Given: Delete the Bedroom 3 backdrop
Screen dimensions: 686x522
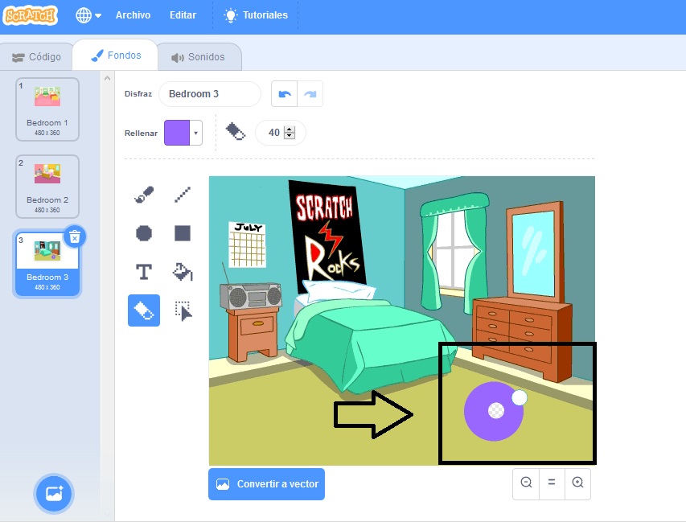Looking at the screenshot, I should coord(74,236).
